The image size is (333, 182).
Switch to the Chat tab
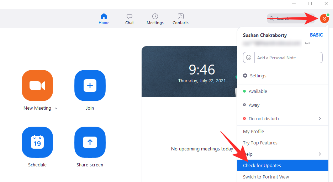tap(129, 19)
